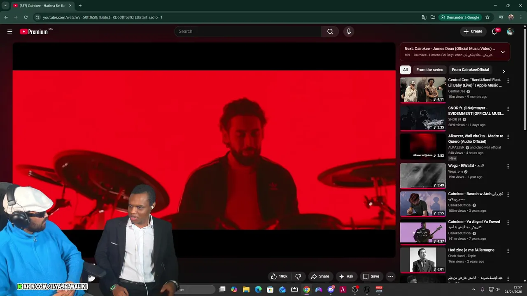Open Chrome three-dot menu
Viewport: 527px width, 296px height.
point(521,17)
